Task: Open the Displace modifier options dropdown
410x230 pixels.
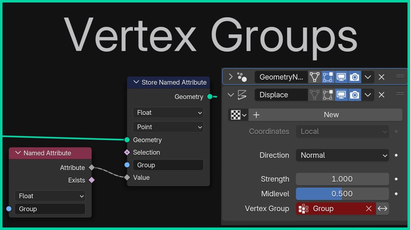Action: coord(368,95)
